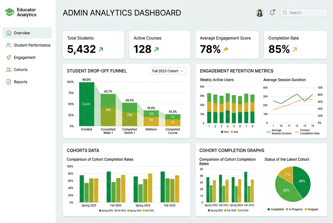Click the Completed Course bar segment 75
The height and width of the screenshot is (223, 333).
(173, 123)
